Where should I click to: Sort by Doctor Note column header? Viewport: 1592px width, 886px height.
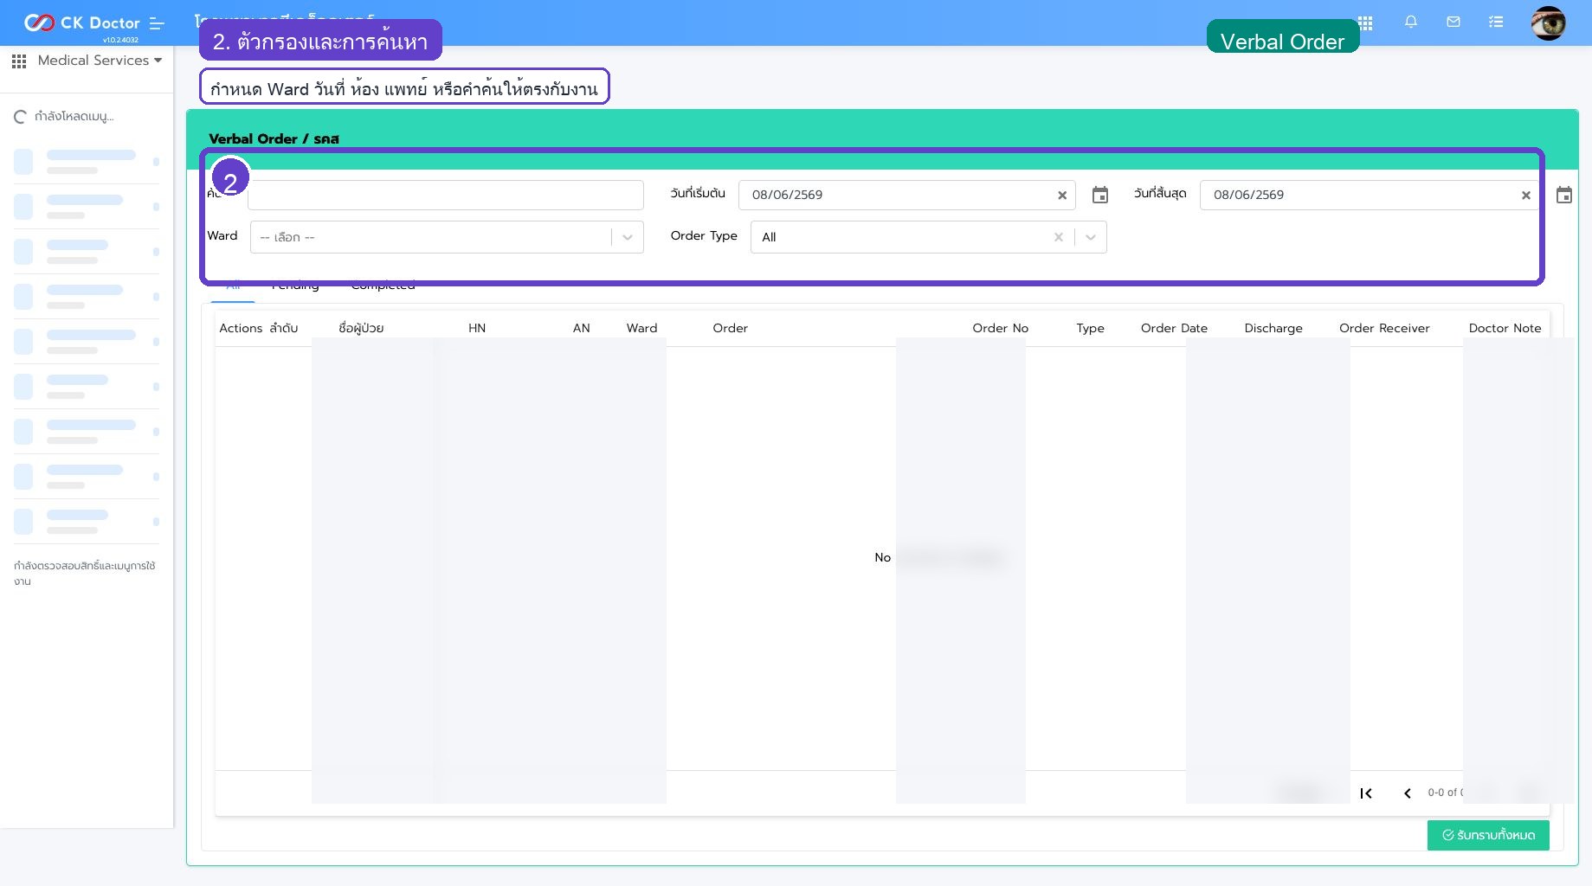[1505, 328]
